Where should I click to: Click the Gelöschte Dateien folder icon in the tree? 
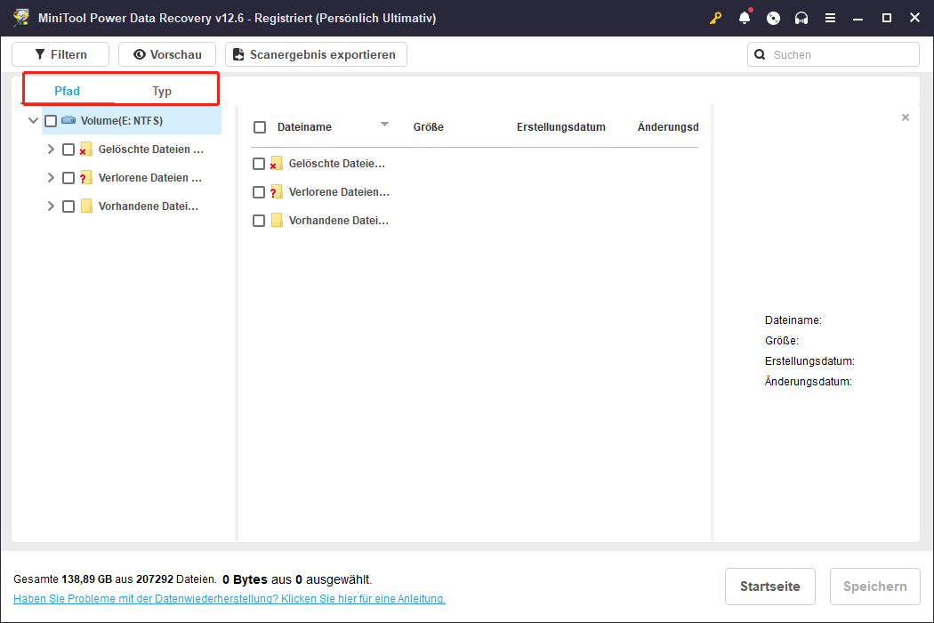tap(85, 149)
